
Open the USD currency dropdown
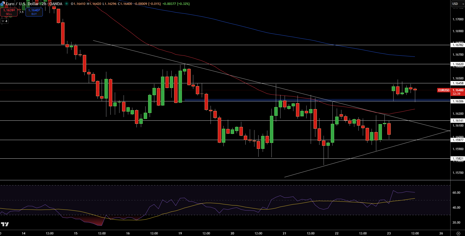(458, 4)
